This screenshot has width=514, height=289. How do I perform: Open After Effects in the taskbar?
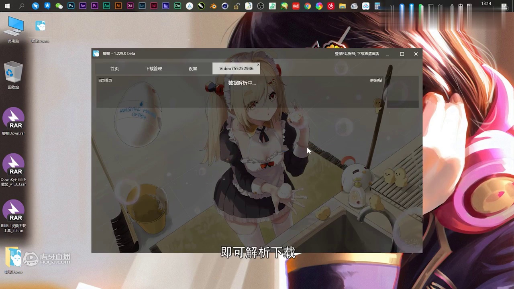point(83,6)
